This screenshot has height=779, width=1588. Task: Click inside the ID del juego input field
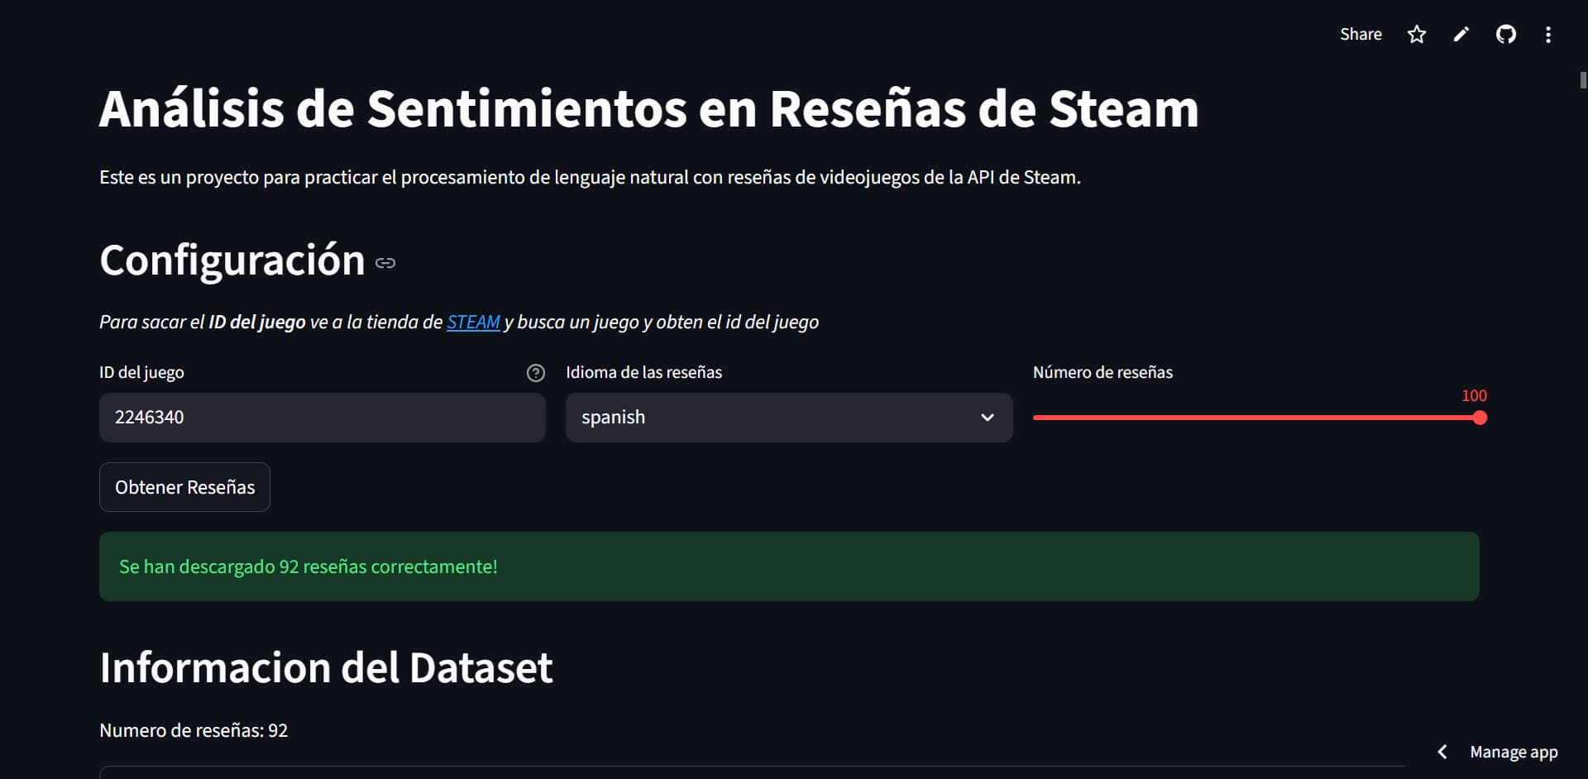(322, 418)
